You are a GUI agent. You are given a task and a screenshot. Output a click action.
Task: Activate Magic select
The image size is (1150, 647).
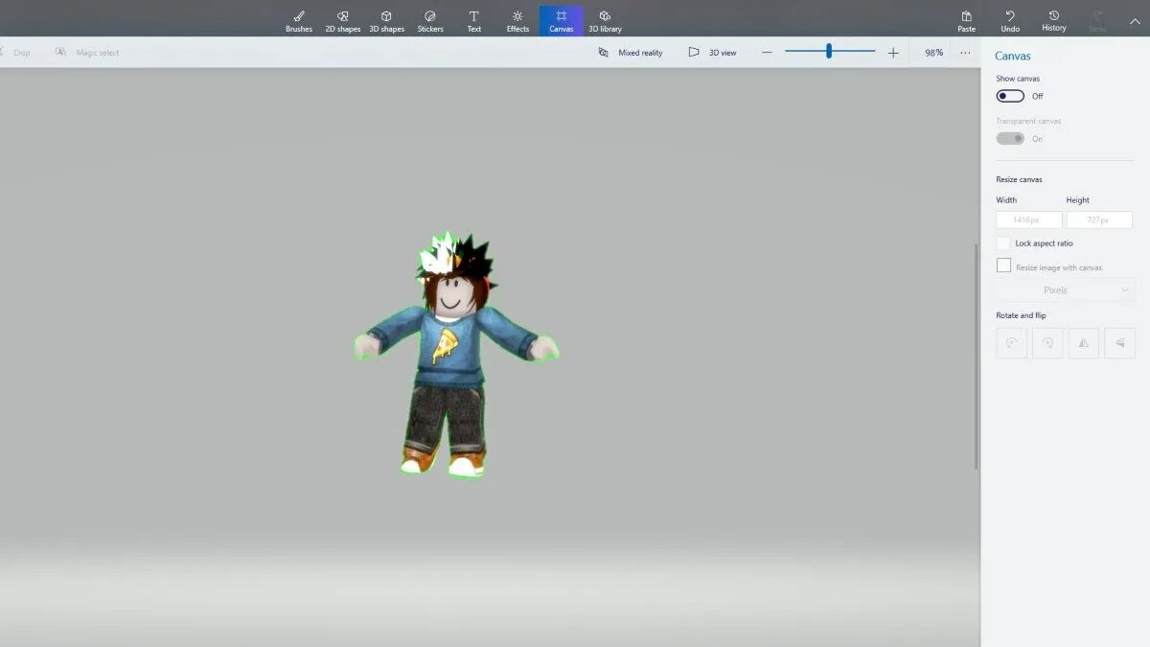87,53
